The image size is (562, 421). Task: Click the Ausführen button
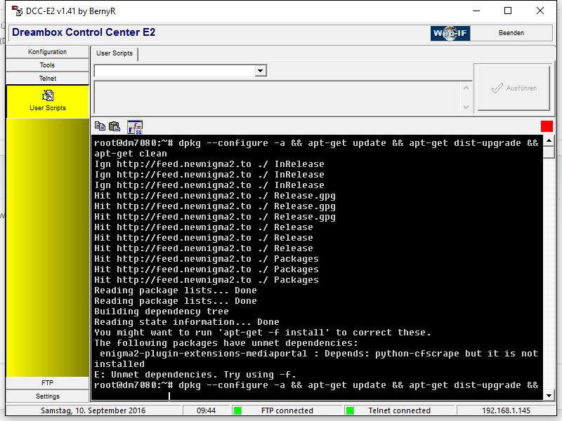pyautogui.click(x=513, y=88)
